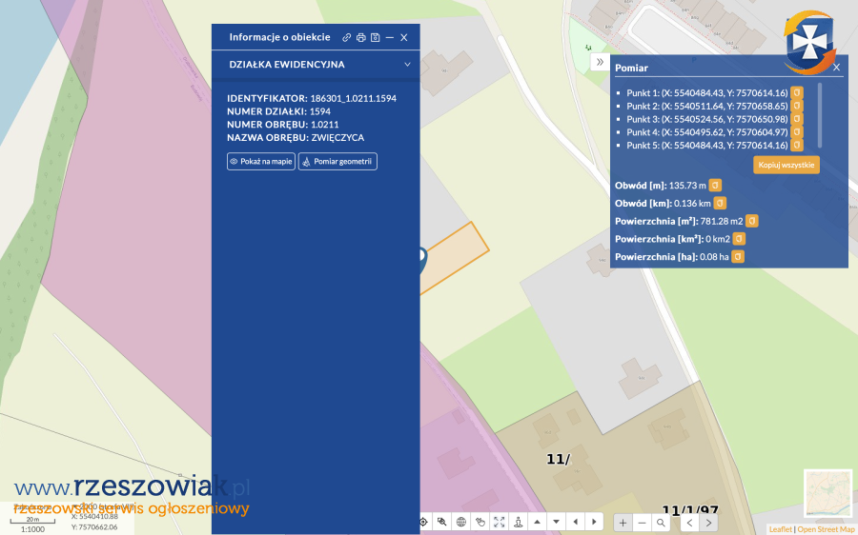Screen dimensions: 858x535
Task: Collapse the Pomiar side panel arrow
Action: pos(600,63)
